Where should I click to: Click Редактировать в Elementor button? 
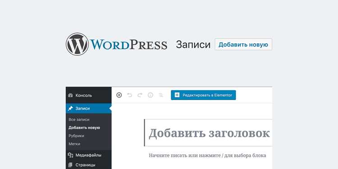203,95
